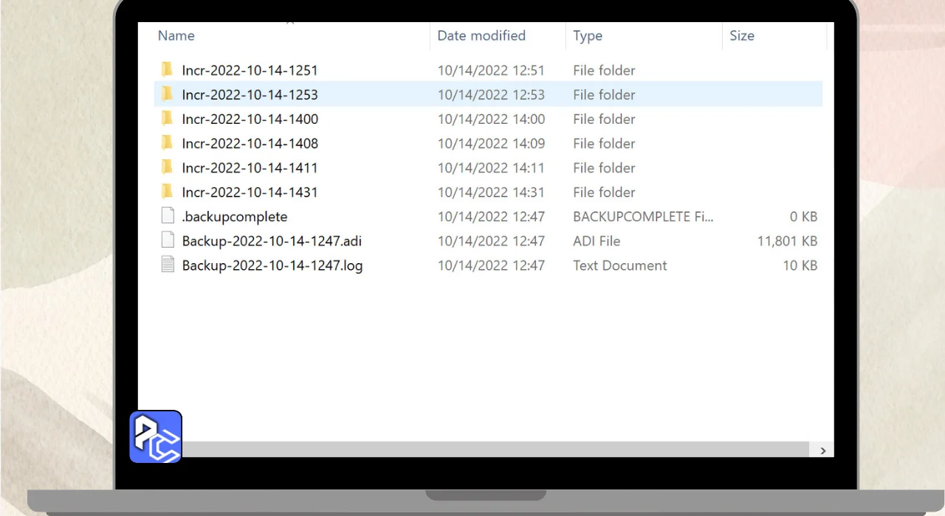Click the Backup-2022-10-14-1247.adi file icon
This screenshot has width=945, height=516.
point(168,240)
